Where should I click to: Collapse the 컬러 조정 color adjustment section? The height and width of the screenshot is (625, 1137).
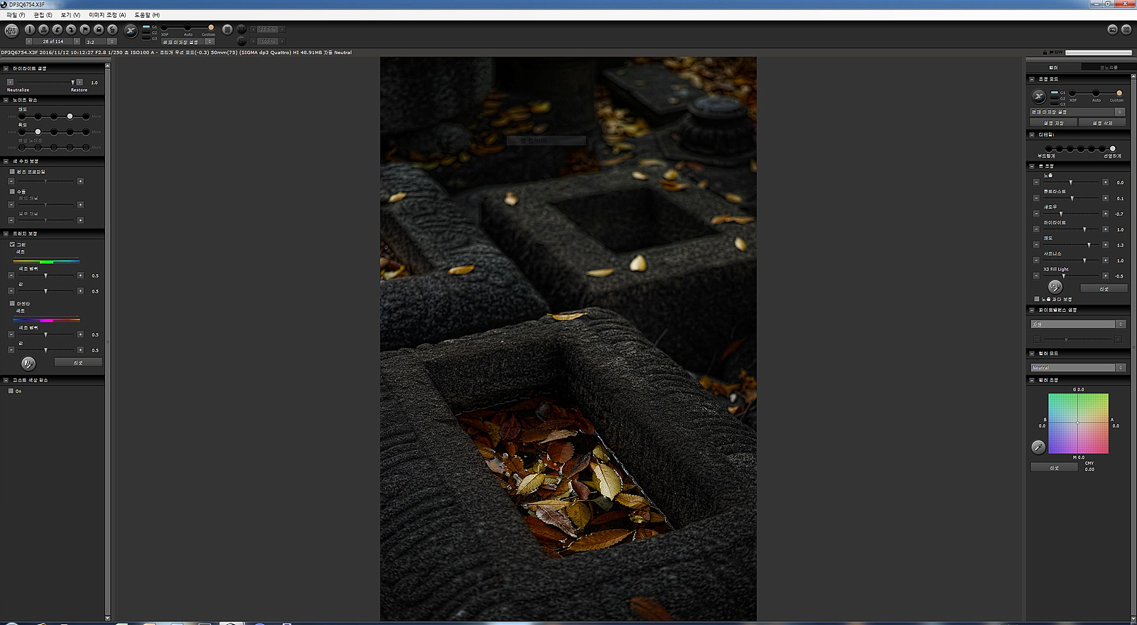[x=1032, y=380]
